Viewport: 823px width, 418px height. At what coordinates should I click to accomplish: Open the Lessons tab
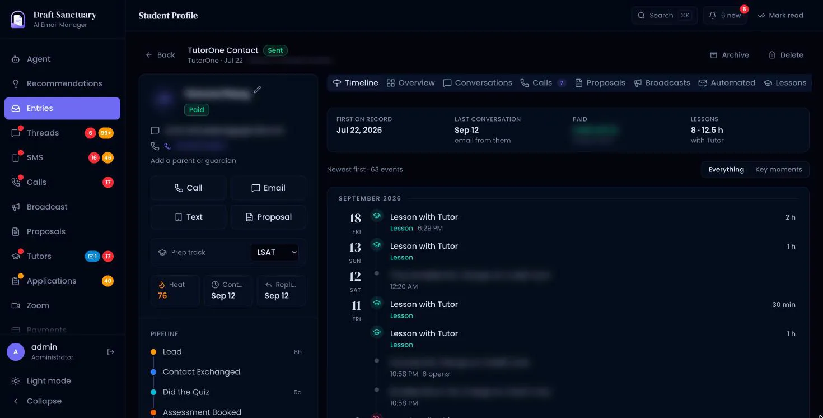coord(785,83)
